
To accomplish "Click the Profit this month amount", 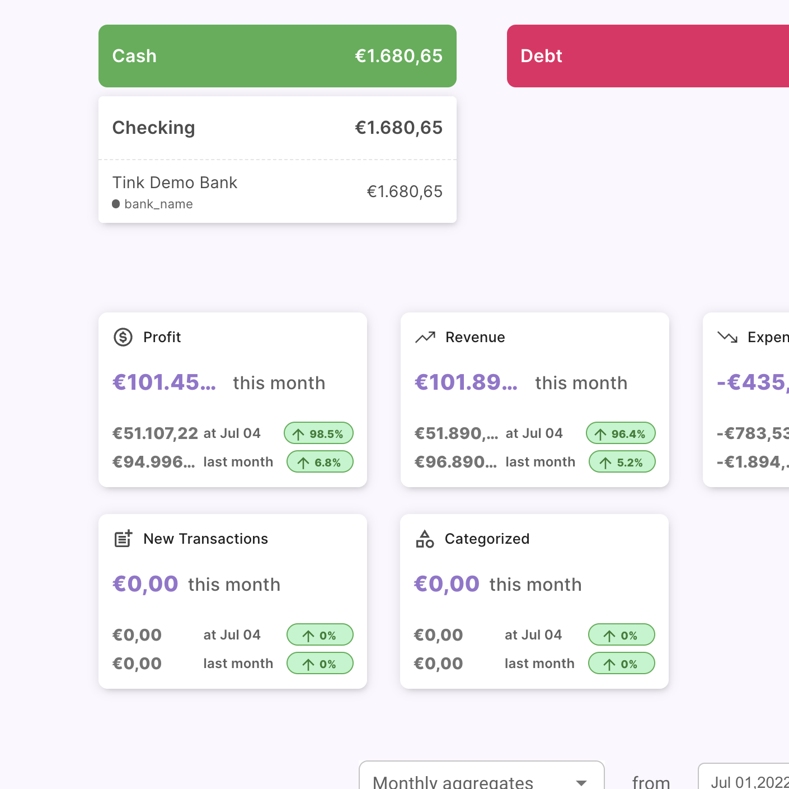I will [164, 382].
